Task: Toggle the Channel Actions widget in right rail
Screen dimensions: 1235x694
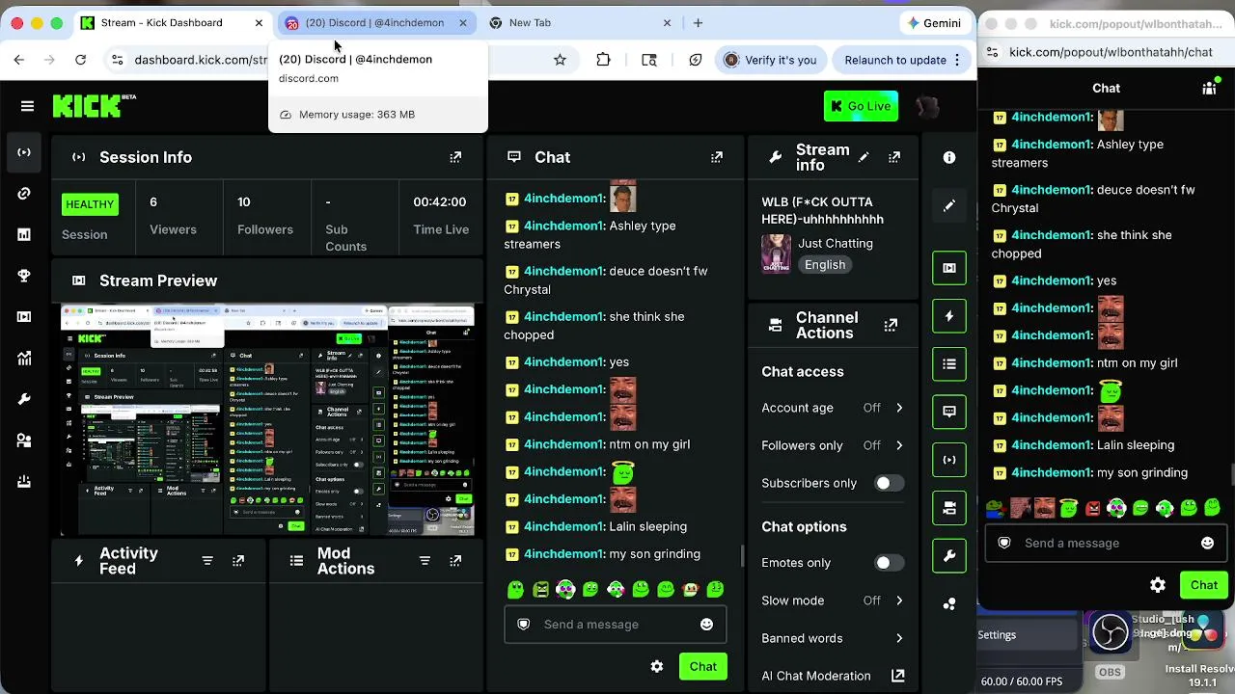Action: 949,508
